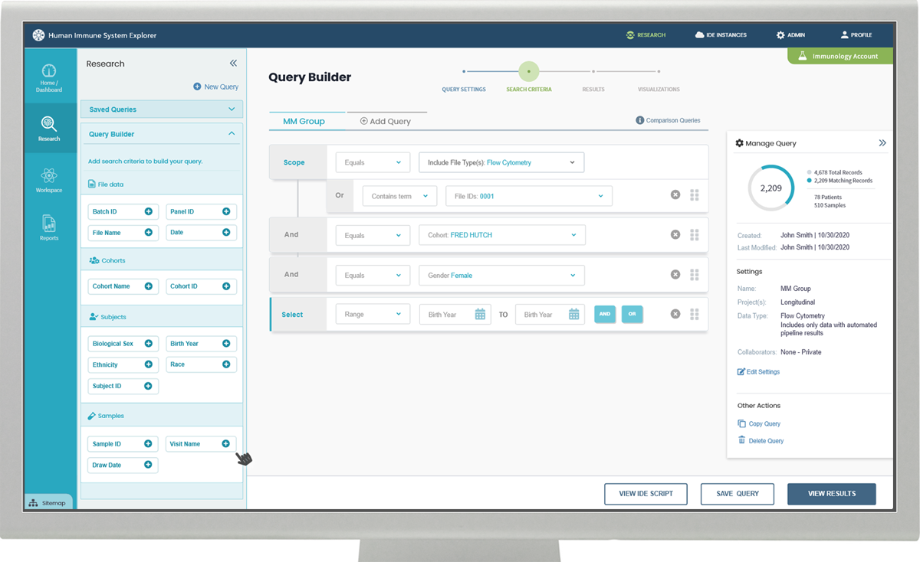
Task: Click plus icon on Batch ID
Action: coord(149,211)
